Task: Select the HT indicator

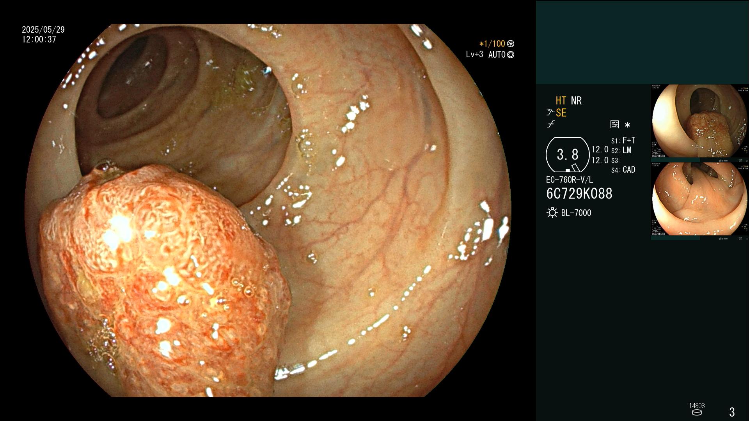Action: coord(561,101)
